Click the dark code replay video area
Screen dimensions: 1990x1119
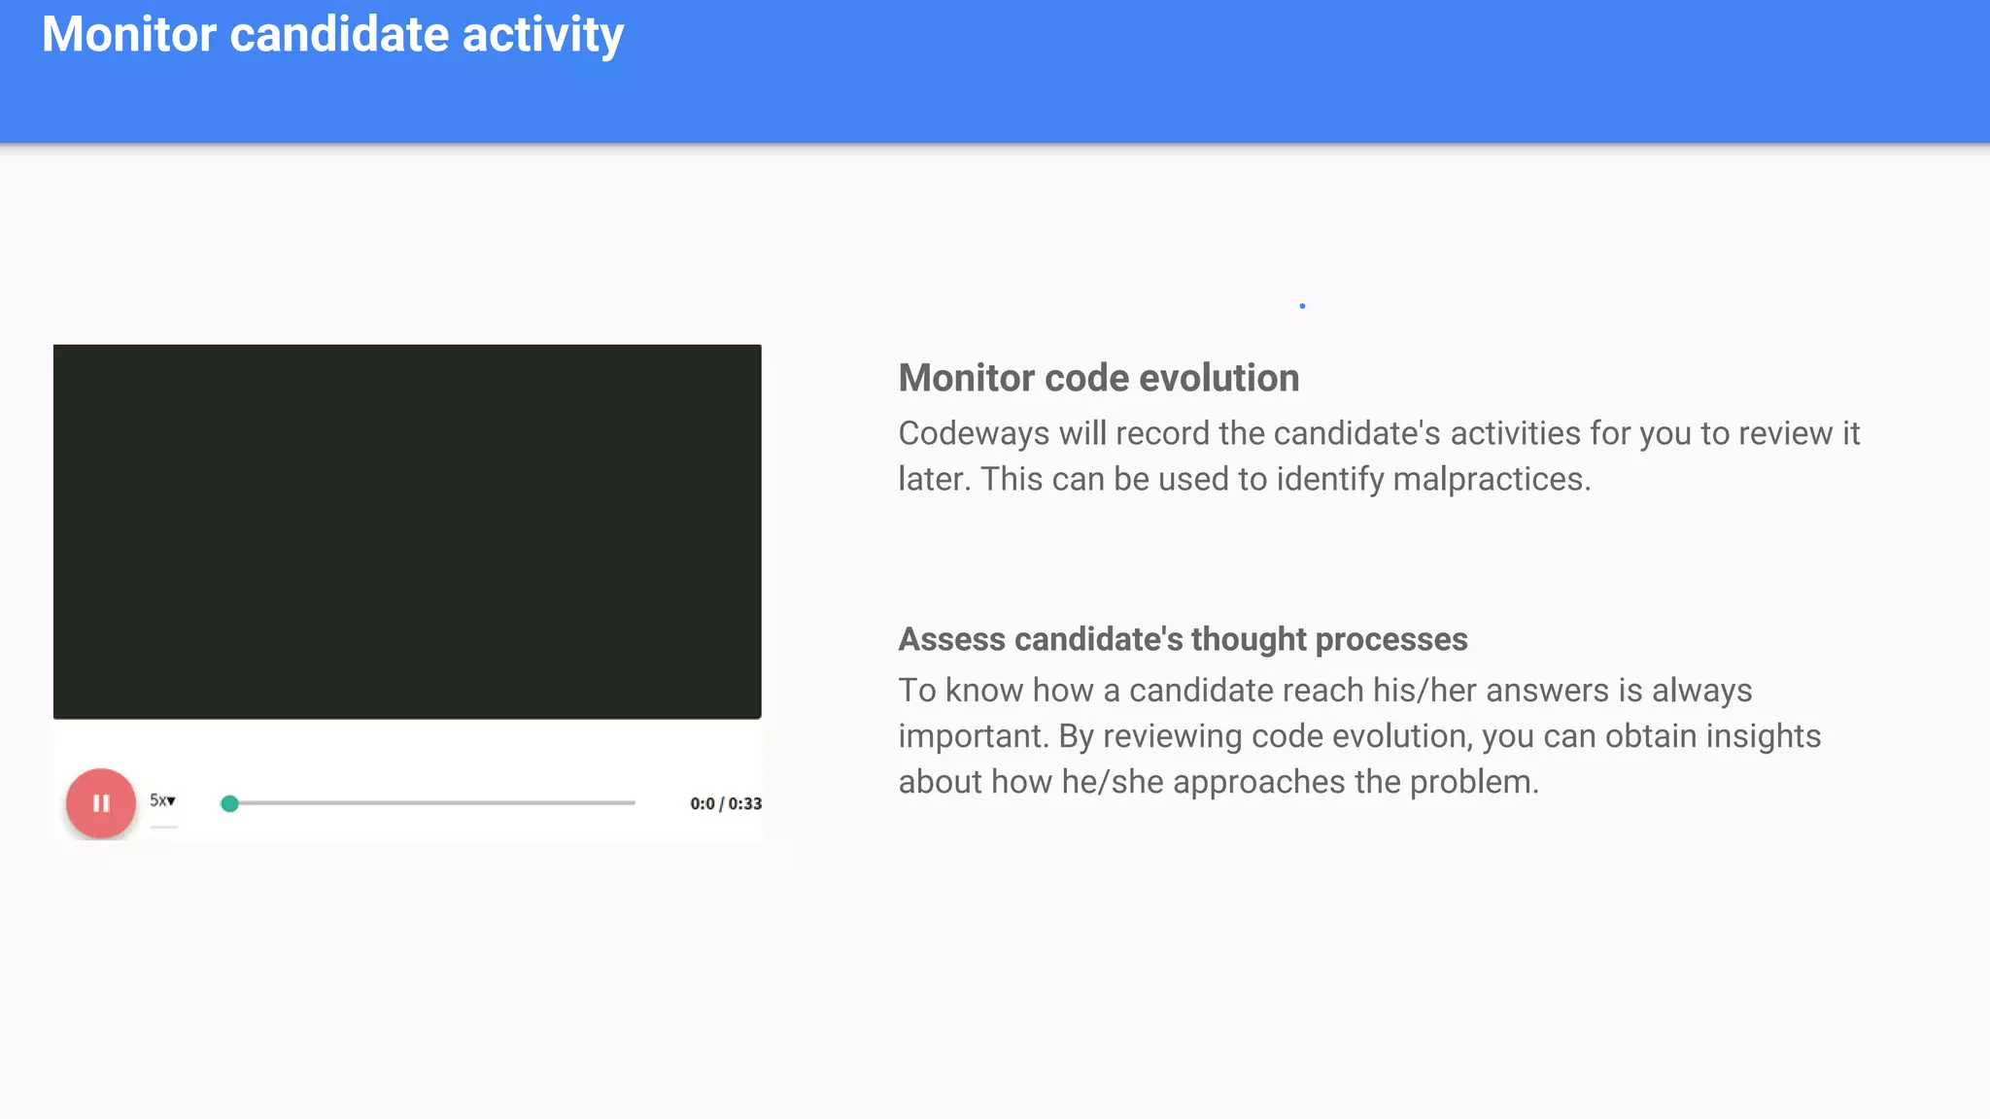[x=407, y=531]
